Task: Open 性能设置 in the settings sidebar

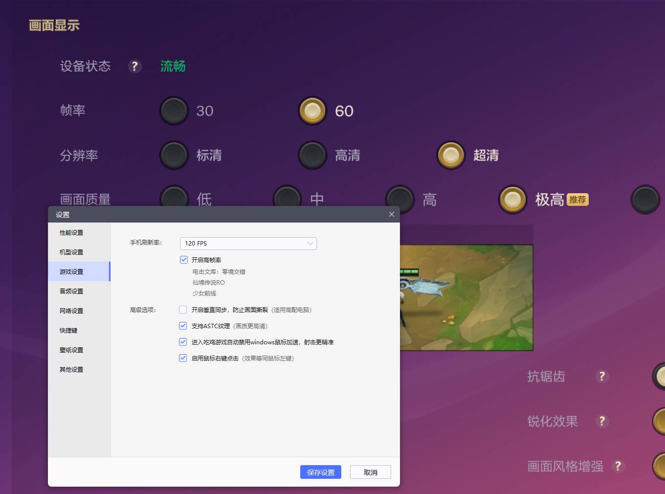Action: click(71, 233)
